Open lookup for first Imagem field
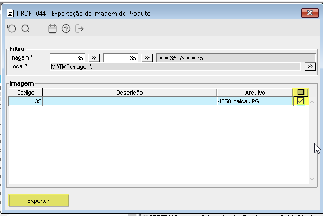The width and height of the screenshot is (323, 216). point(94,57)
